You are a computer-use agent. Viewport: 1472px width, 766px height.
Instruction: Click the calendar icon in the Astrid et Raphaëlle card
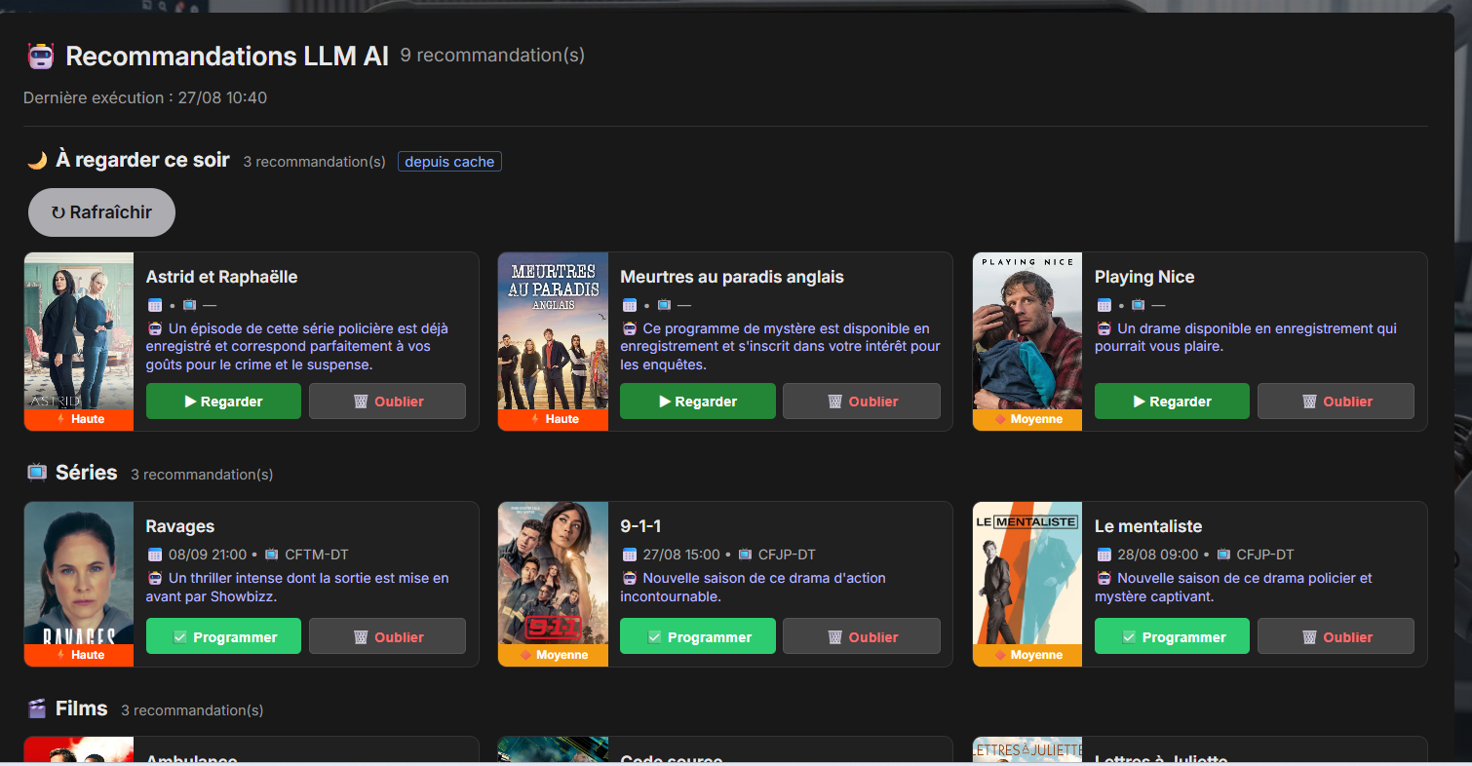(x=154, y=305)
